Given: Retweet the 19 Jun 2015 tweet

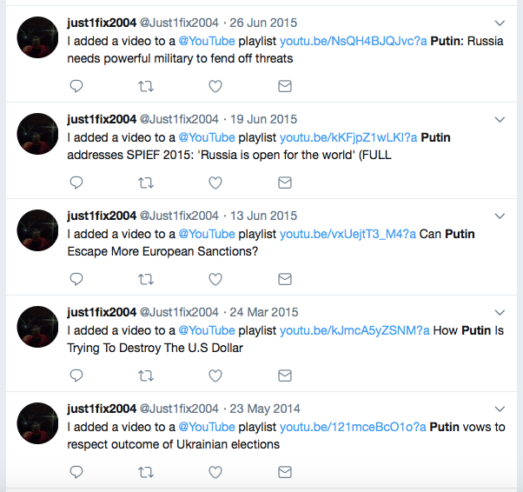Looking at the screenshot, I should (x=146, y=183).
